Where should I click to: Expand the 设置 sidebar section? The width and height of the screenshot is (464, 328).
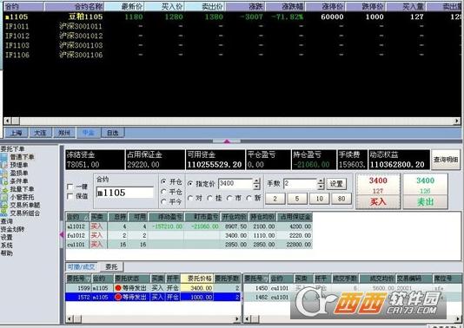[6, 237]
